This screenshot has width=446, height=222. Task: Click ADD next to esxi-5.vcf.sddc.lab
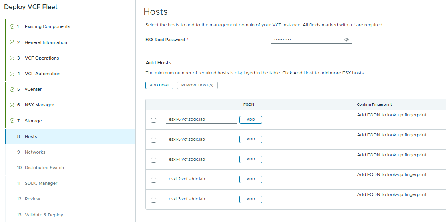click(x=251, y=139)
